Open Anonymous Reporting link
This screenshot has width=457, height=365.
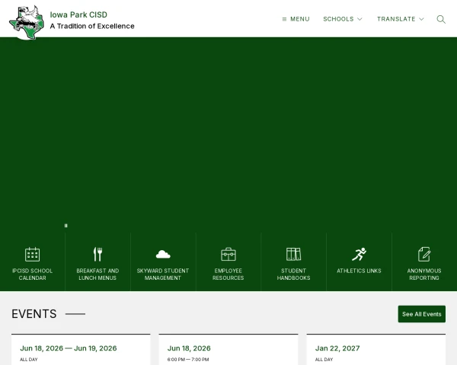(424, 275)
